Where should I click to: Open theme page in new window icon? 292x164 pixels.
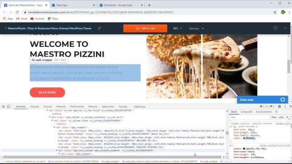(x=99, y=28)
